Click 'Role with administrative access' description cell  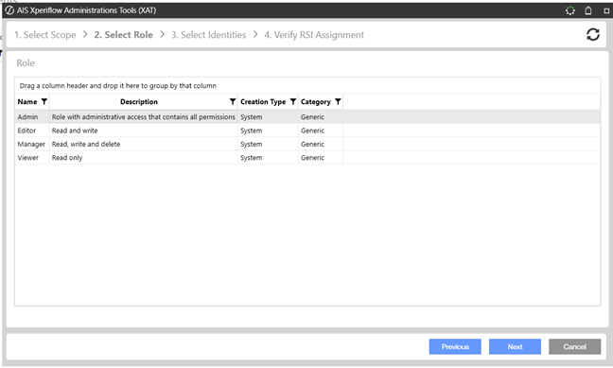[x=144, y=117]
